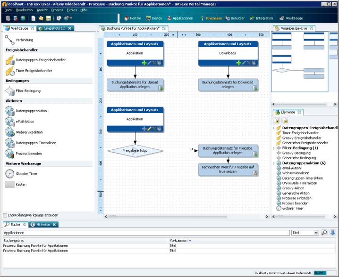This screenshot has height=277, width=339.
Task: Go to the Applikationen module
Action: [180, 18]
